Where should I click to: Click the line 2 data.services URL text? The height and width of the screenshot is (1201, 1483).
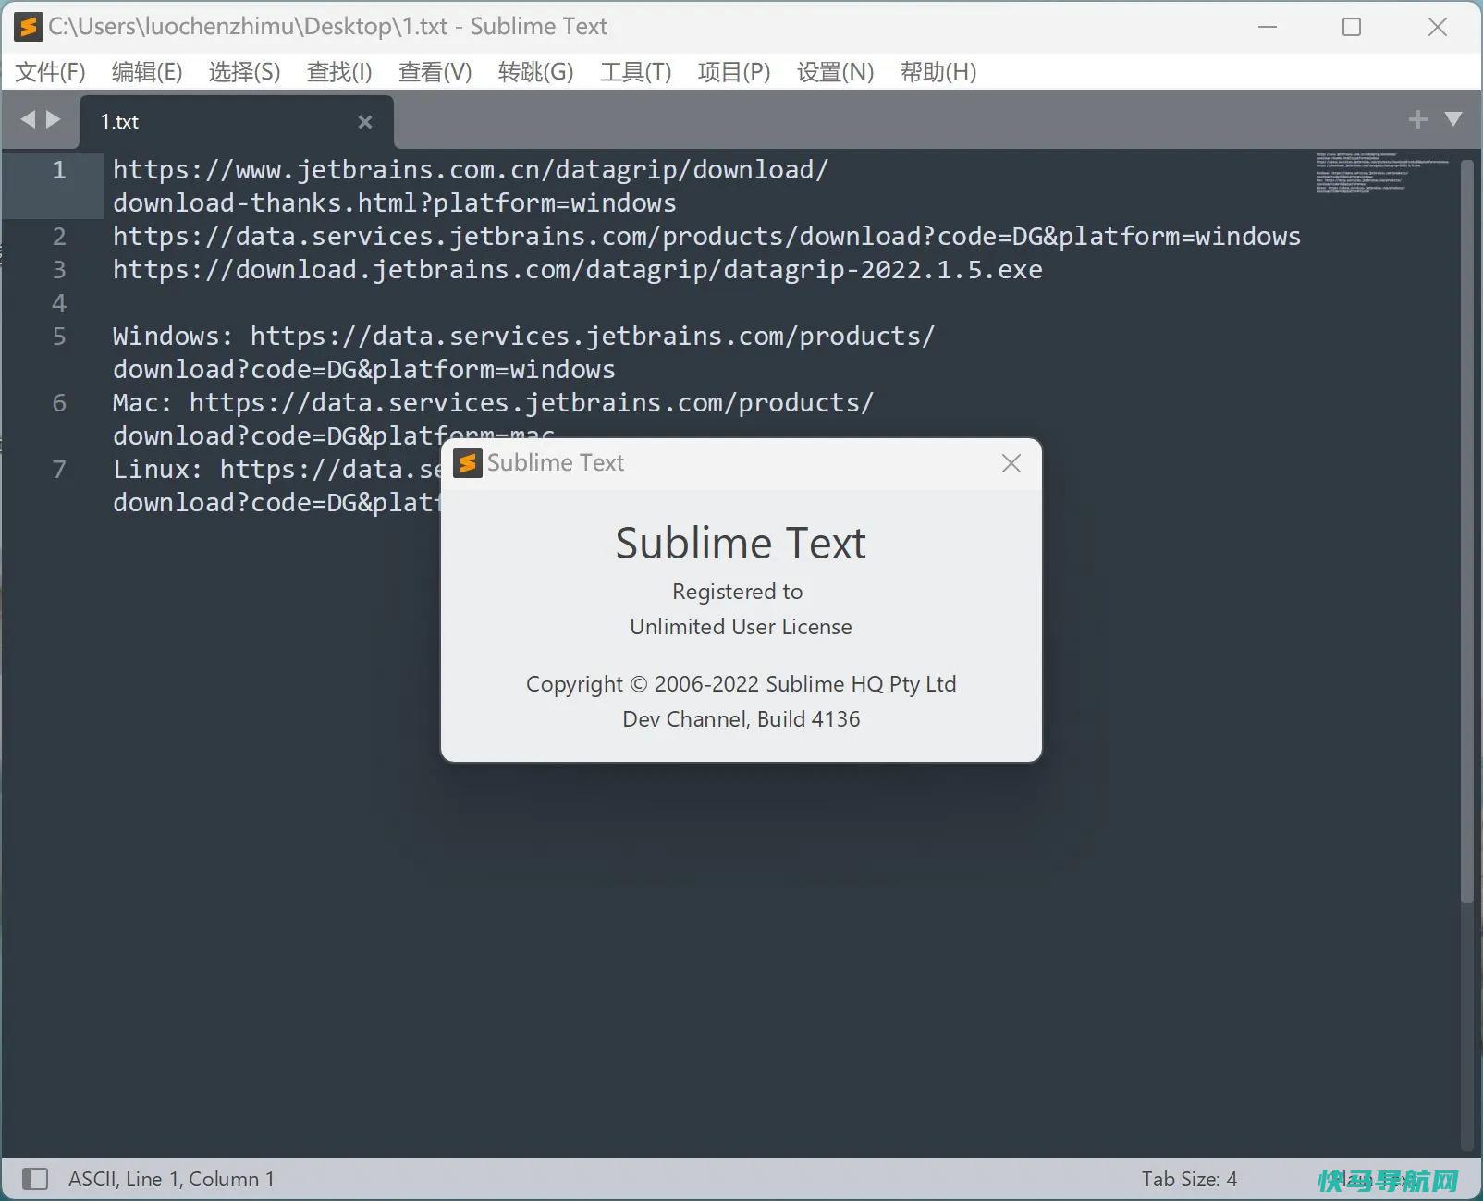pos(706,237)
